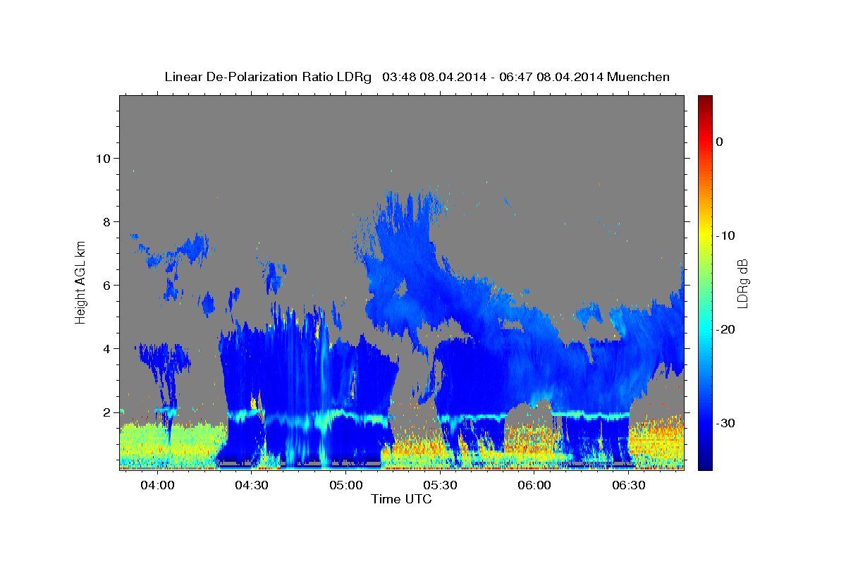The width and height of the screenshot is (846, 564).
Task: Click the '04:30' time axis label
Action: point(252,486)
